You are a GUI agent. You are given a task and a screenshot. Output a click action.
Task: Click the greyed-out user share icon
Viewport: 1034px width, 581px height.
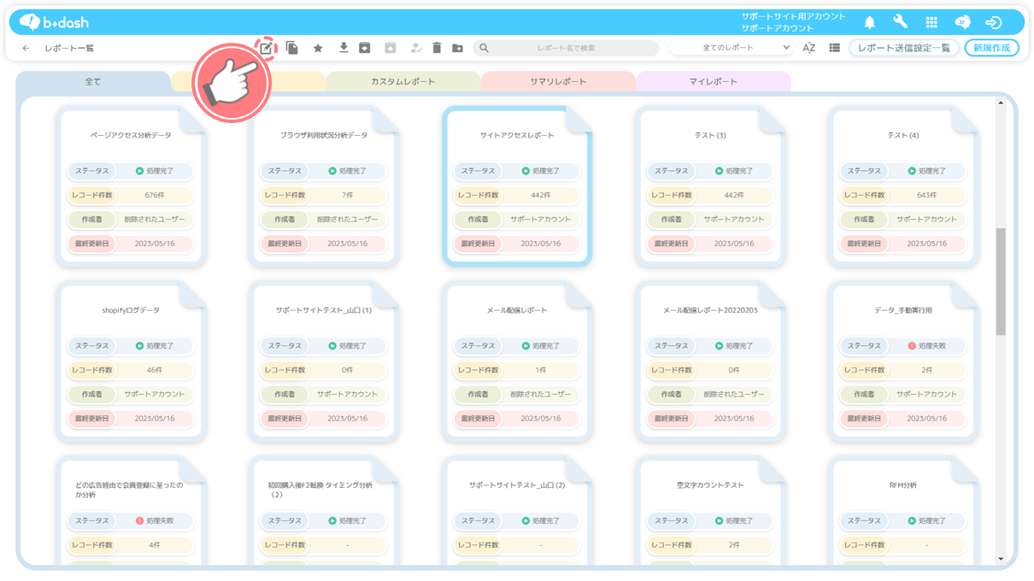click(x=416, y=48)
